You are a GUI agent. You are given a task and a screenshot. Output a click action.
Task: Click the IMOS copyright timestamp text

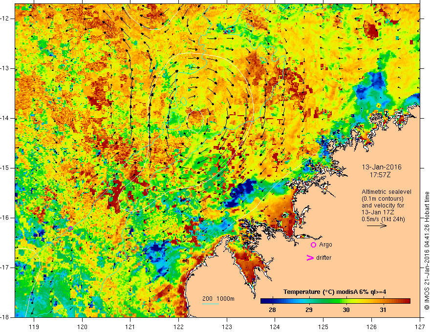(x=427, y=250)
